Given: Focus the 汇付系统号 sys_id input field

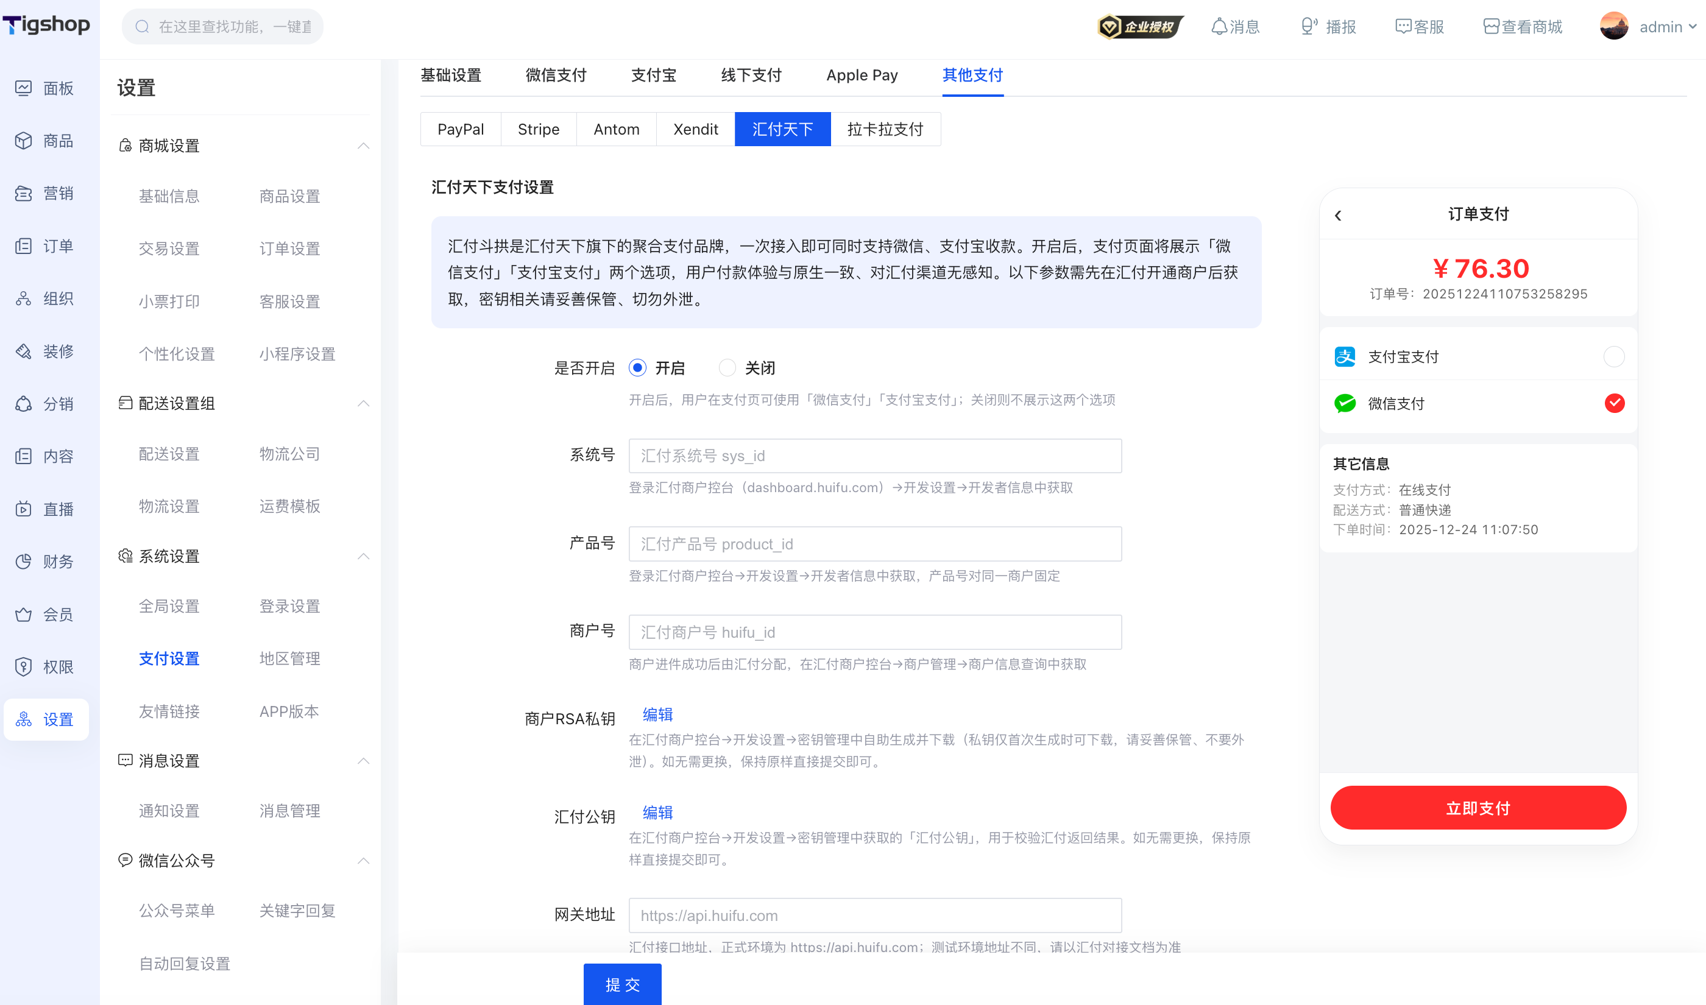Looking at the screenshot, I should click(x=874, y=456).
